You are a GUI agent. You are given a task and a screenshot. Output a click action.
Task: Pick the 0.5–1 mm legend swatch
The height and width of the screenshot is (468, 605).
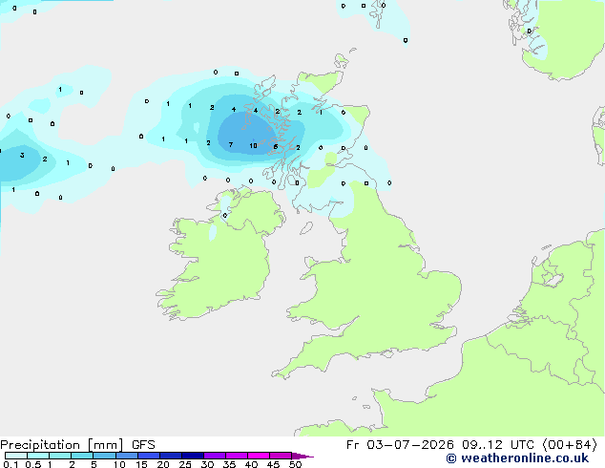click(x=38, y=456)
